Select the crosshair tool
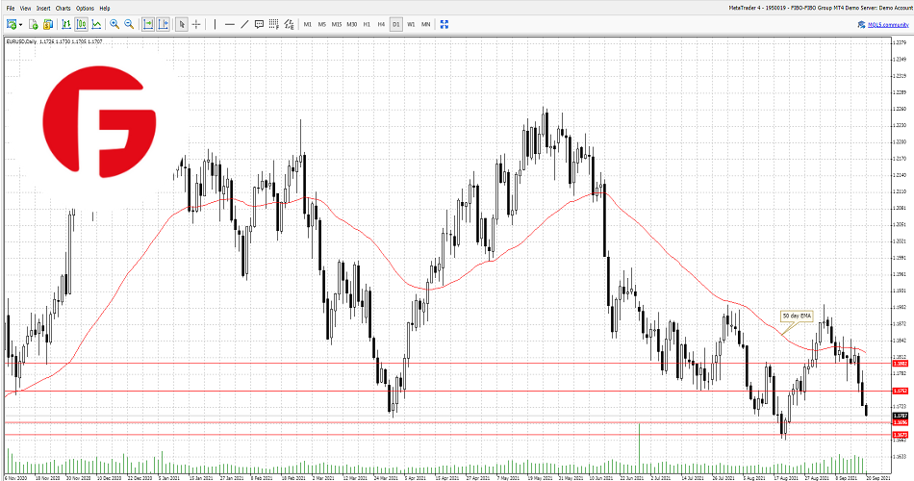914x481 pixels. point(196,24)
